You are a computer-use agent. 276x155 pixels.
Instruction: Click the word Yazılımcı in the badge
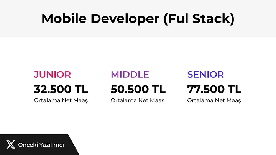coord(51,145)
